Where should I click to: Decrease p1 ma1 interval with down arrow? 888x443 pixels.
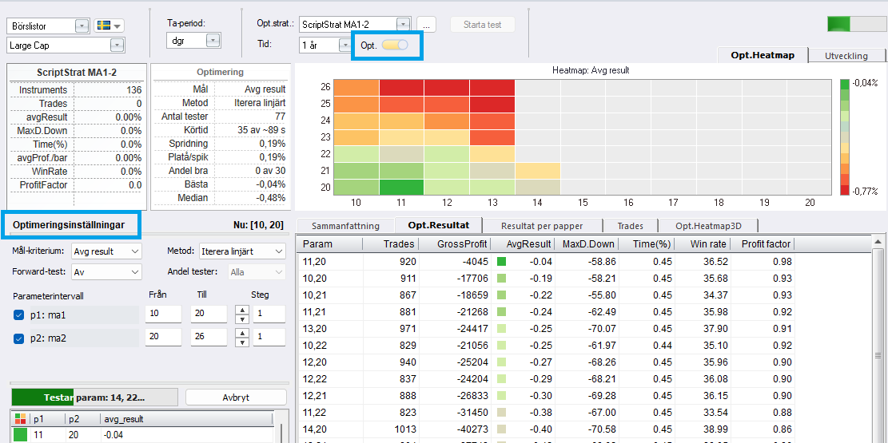coord(242,319)
